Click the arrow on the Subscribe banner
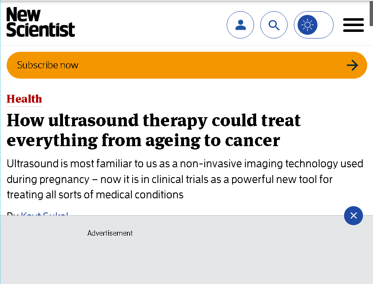 tap(352, 65)
